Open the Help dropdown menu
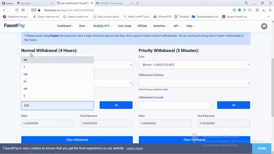Screen dimensions: 274x154 [191, 26]
